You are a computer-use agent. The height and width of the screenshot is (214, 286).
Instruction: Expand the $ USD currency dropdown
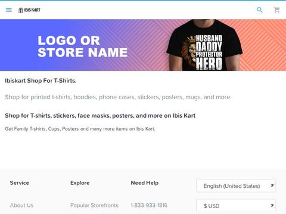(x=236, y=206)
